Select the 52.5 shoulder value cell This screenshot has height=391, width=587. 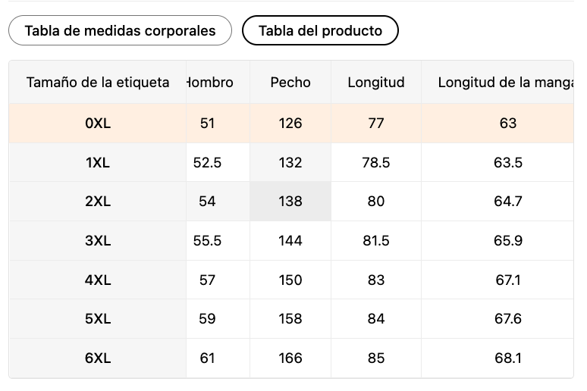coord(208,162)
